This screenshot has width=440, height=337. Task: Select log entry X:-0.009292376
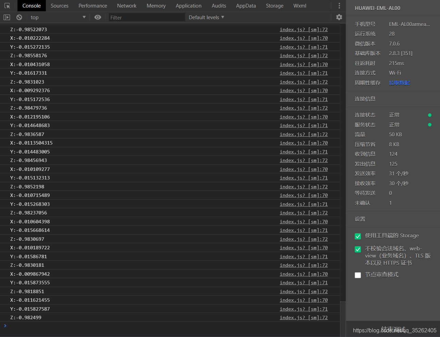click(x=30, y=90)
